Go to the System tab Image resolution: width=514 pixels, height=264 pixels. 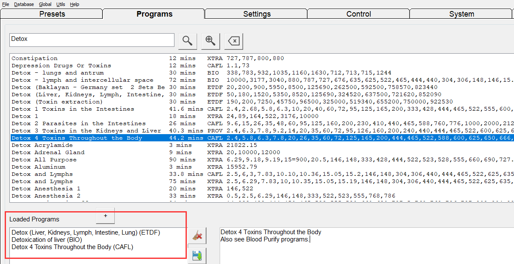click(461, 14)
